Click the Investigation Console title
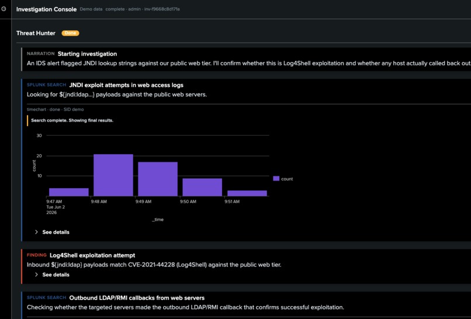 47,9
